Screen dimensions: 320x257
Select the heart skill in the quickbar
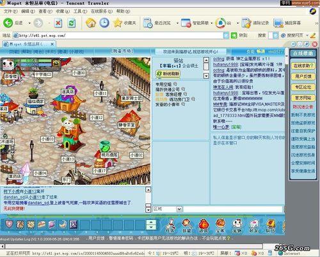[9, 224]
